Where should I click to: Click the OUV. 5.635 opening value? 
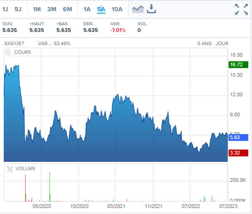[10, 30]
